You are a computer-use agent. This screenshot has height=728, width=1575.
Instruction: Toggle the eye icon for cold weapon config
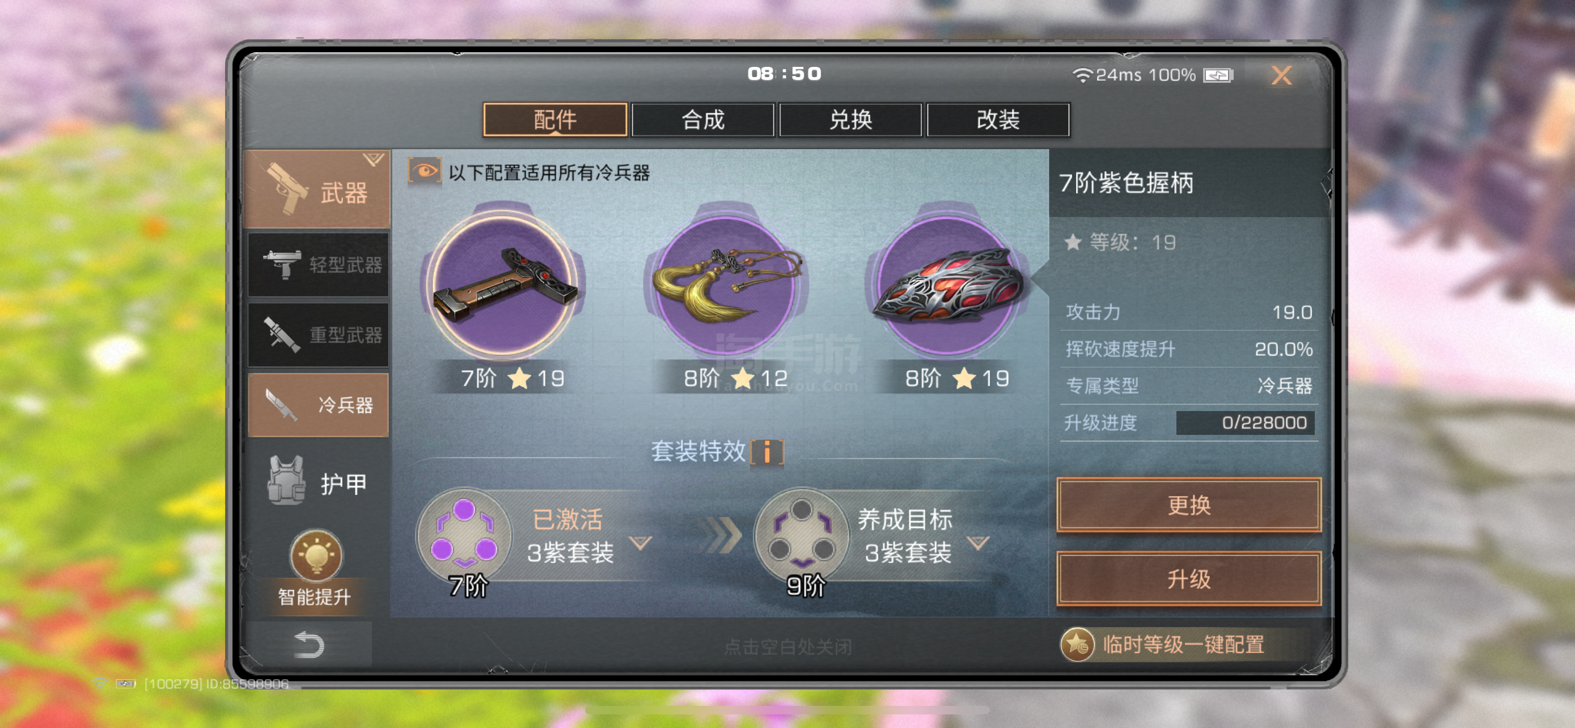[424, 171]
